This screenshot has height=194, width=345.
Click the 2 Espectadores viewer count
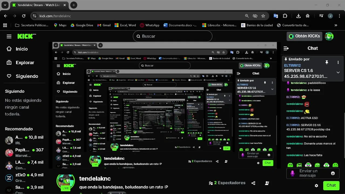click(x=227, y=183)
